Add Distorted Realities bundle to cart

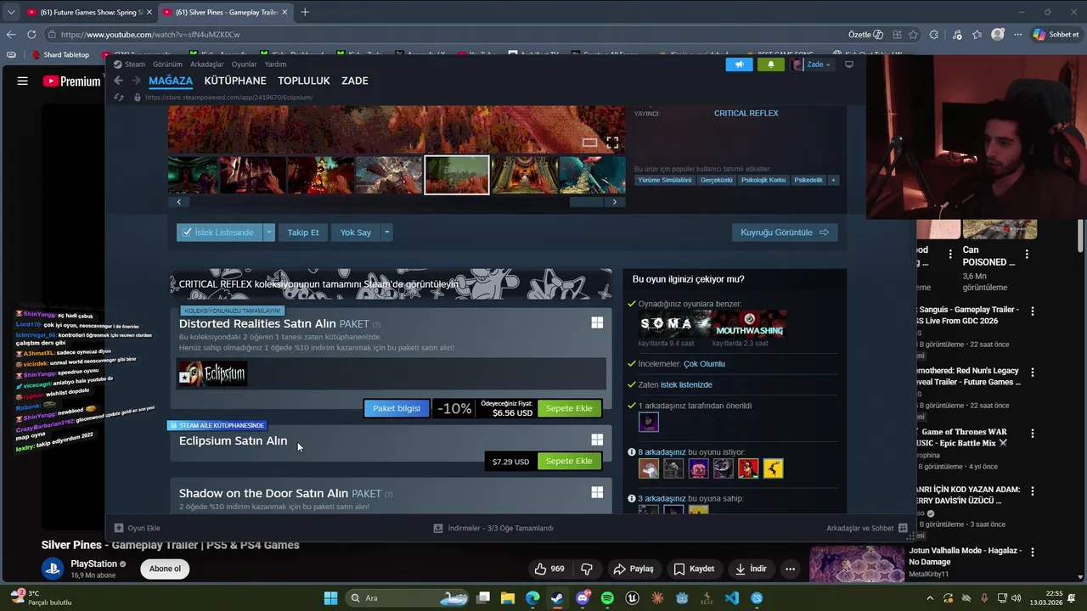pos(569,408)
